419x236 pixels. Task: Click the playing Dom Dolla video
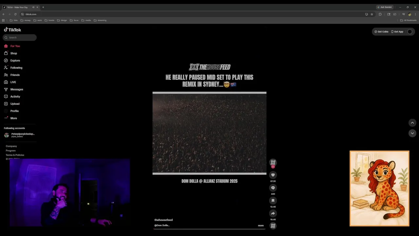tap(209, 133)
